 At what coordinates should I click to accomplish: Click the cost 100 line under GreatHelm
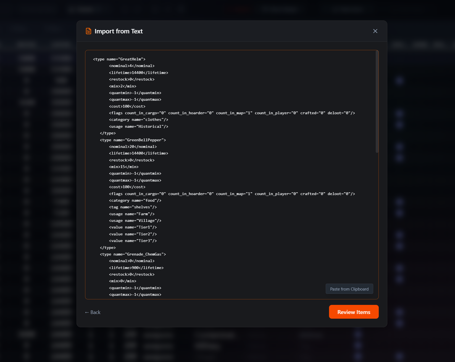pos(127,106)
